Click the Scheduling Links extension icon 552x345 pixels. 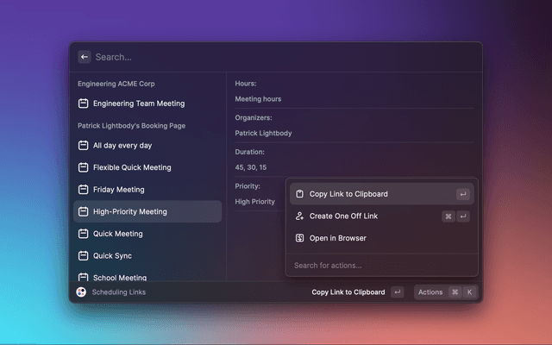click(81, 292)
